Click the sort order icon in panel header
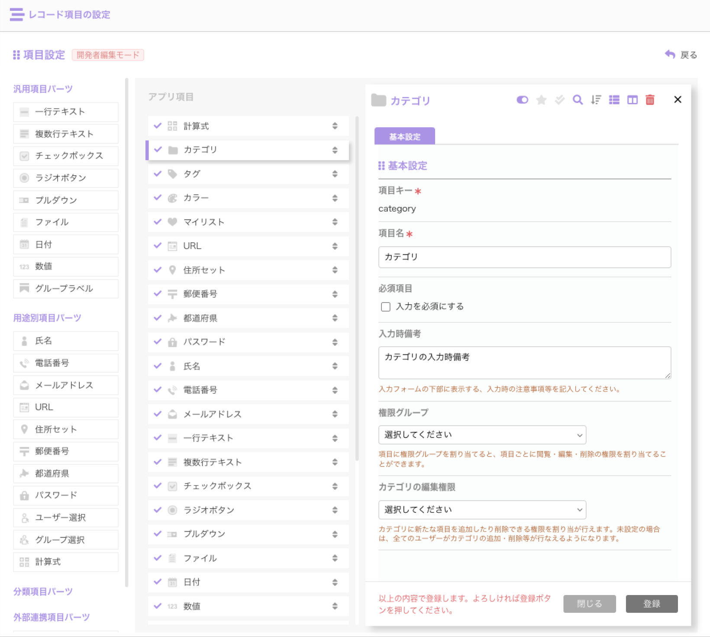Viewport: 710px width, 637px height. coord(596,100)
